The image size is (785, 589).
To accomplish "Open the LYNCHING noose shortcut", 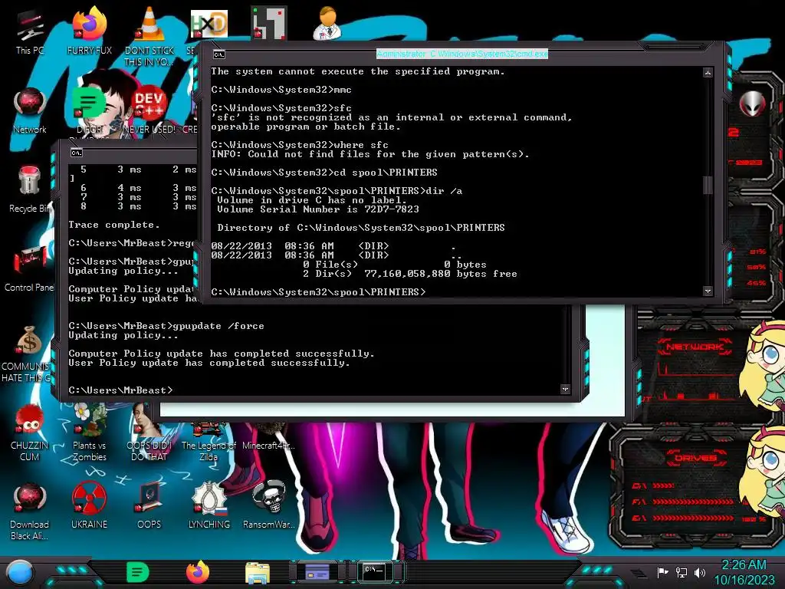I will [209, 506].
